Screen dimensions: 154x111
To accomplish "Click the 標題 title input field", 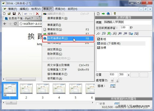I will tap(127, 22).
